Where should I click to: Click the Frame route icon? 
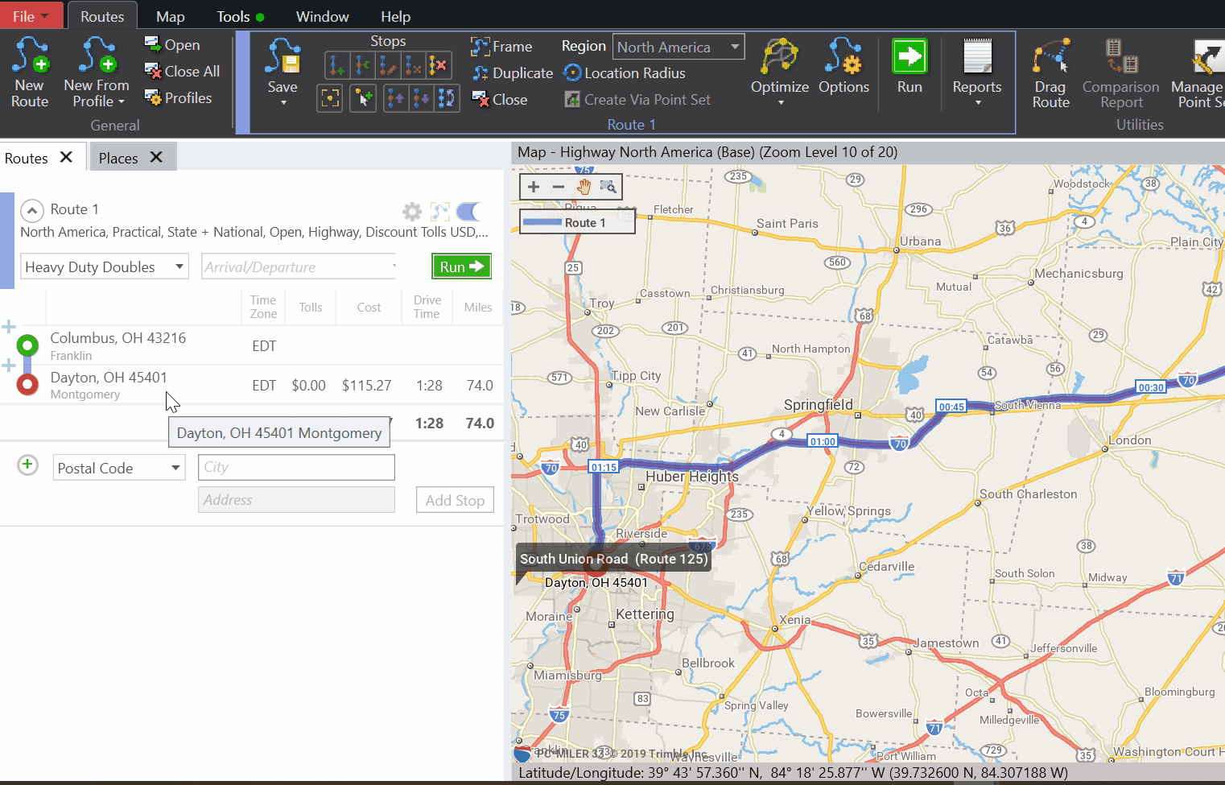[481, 46]
